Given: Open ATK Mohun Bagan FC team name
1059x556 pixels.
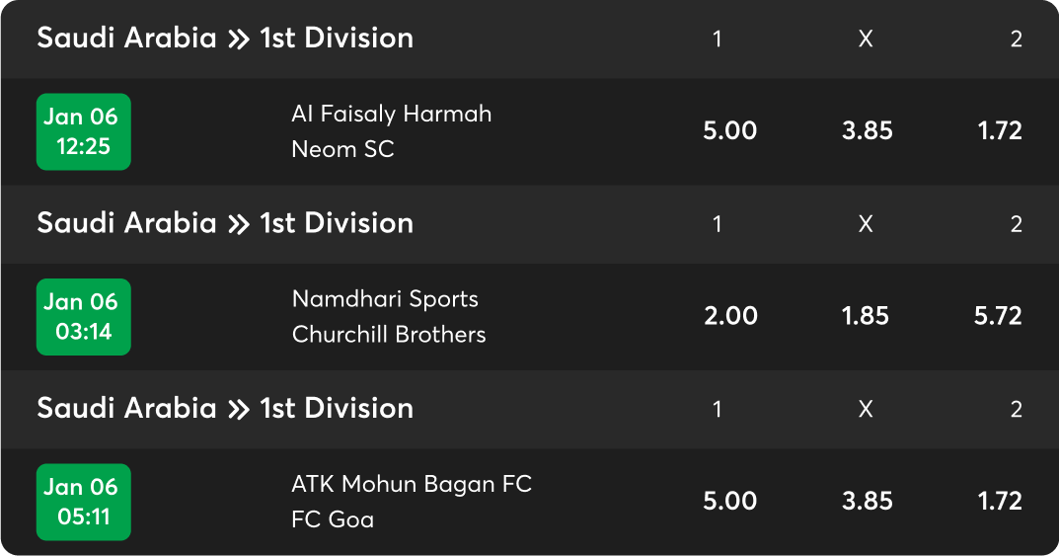Looking at the screenshot, I should [x=411, y=484].
